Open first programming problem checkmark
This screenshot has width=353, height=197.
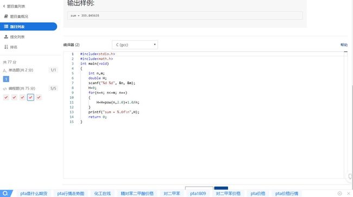point(6,97)
